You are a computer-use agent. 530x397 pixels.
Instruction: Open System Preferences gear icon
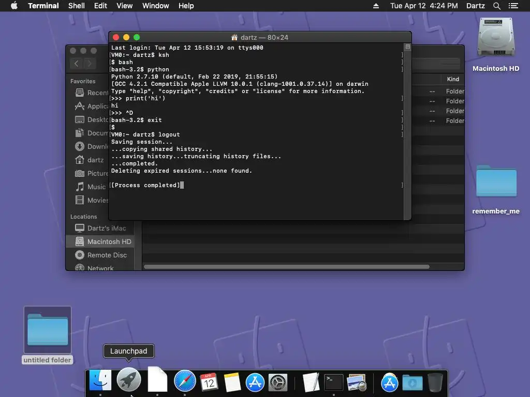(x=278, y=382)
